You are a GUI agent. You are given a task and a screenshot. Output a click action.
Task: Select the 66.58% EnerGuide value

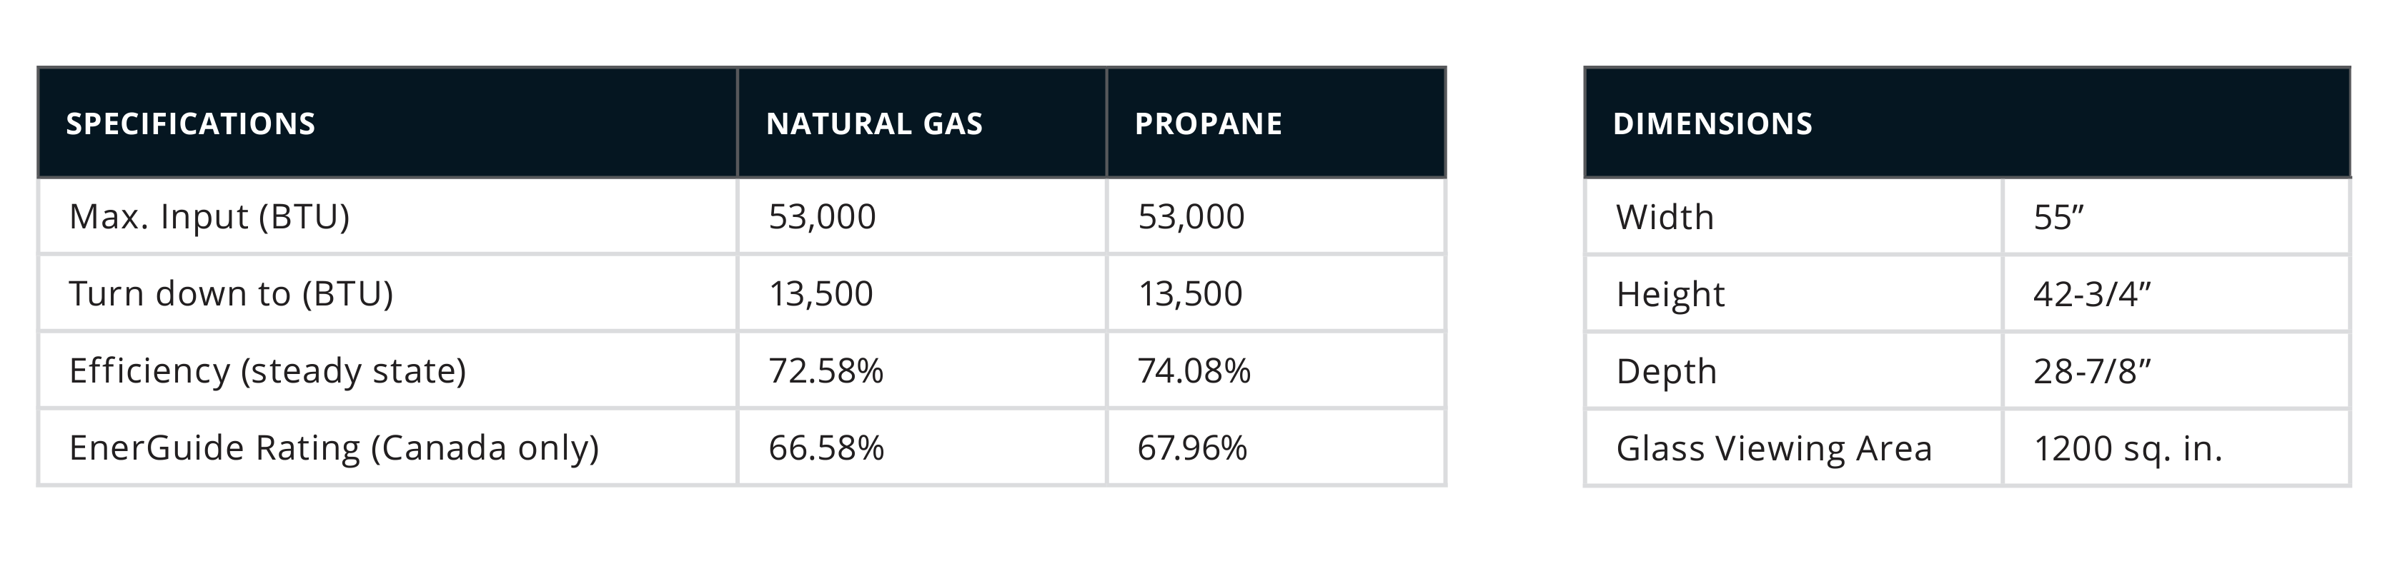825,448
